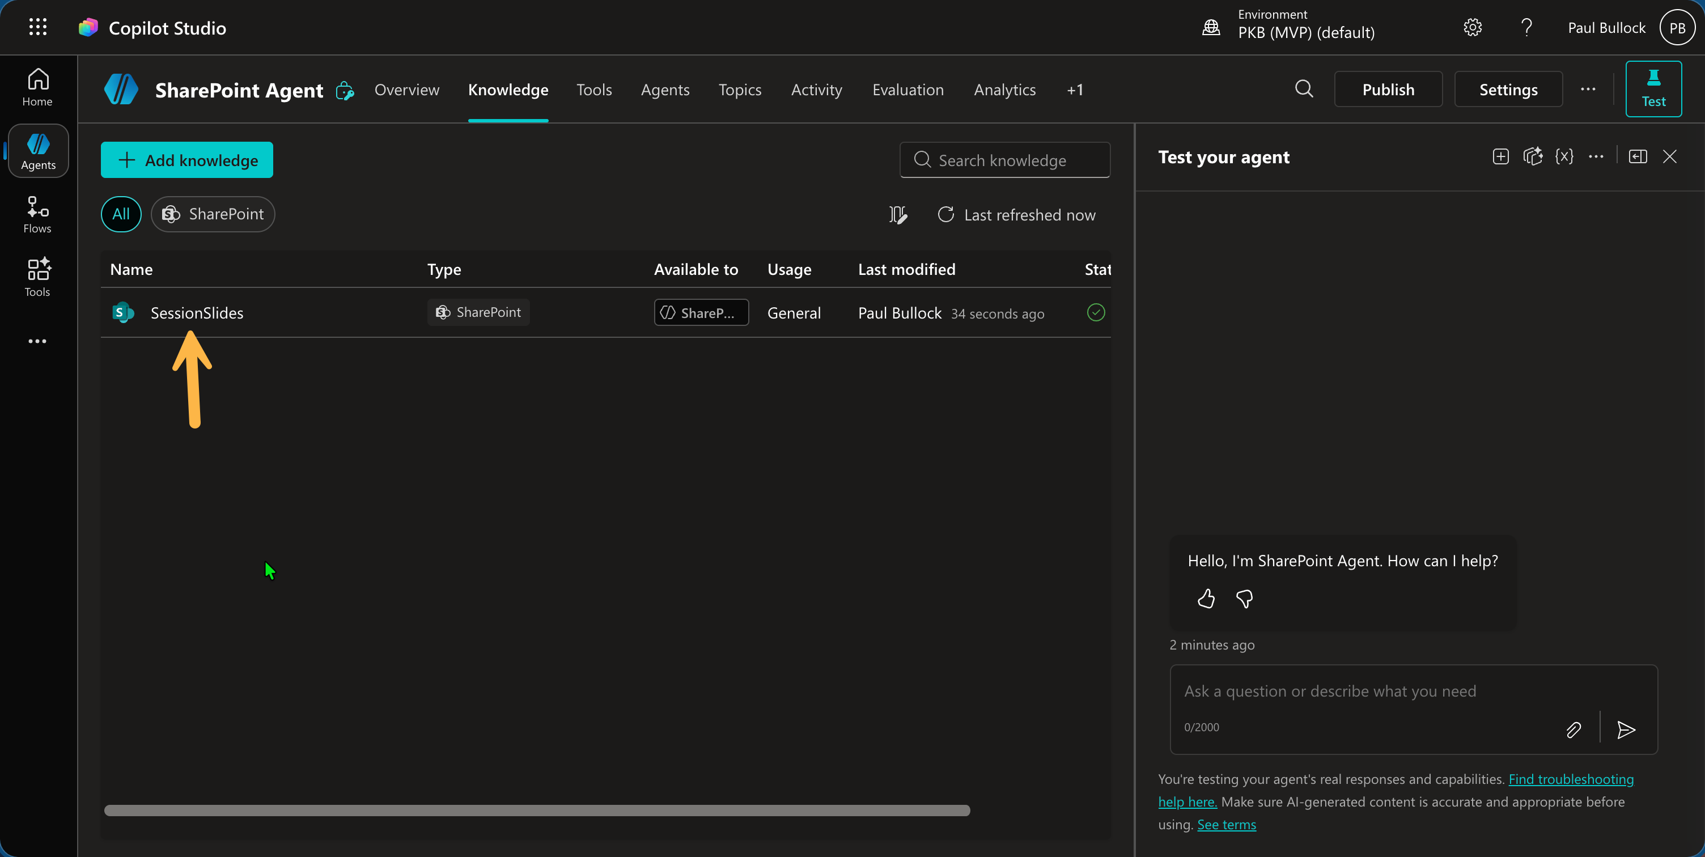Filter knowledge by SharePoint source
1705x857 pixels.
(213, 214)
